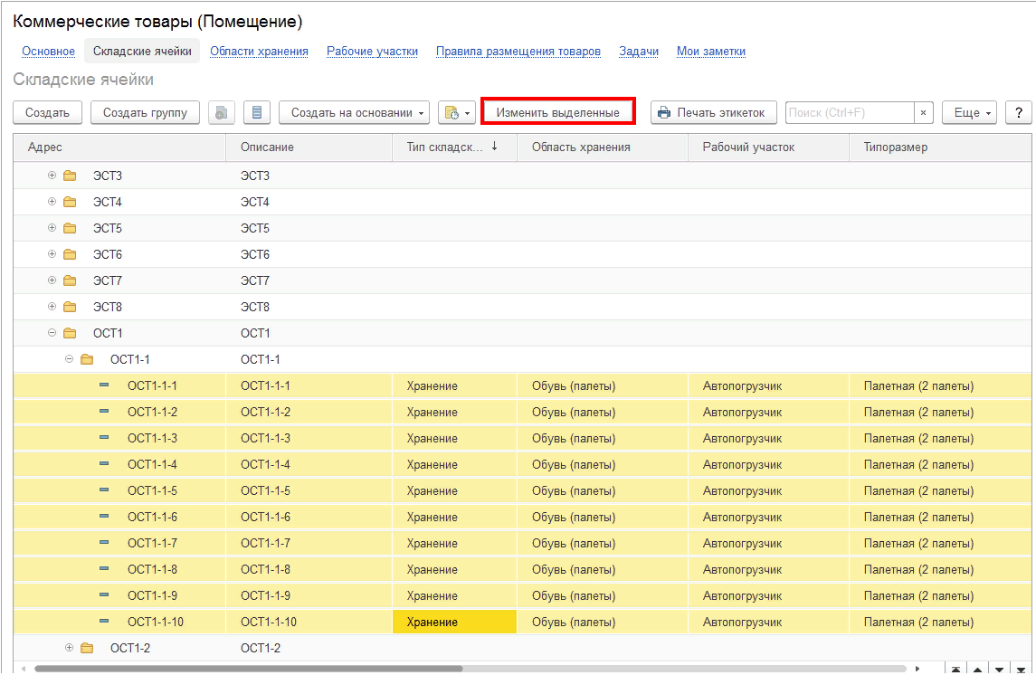This screenshot has width=1036, height=675.
Task: Open the Еще menu dropdown
Action: (969, 112)
